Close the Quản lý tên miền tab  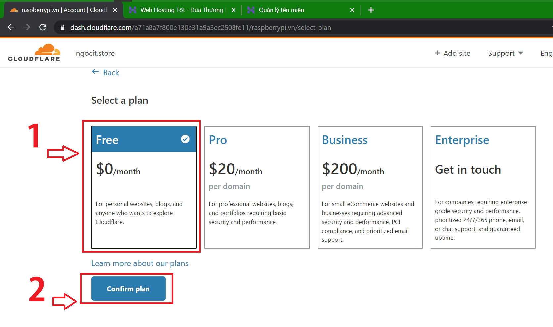point(352,10)
